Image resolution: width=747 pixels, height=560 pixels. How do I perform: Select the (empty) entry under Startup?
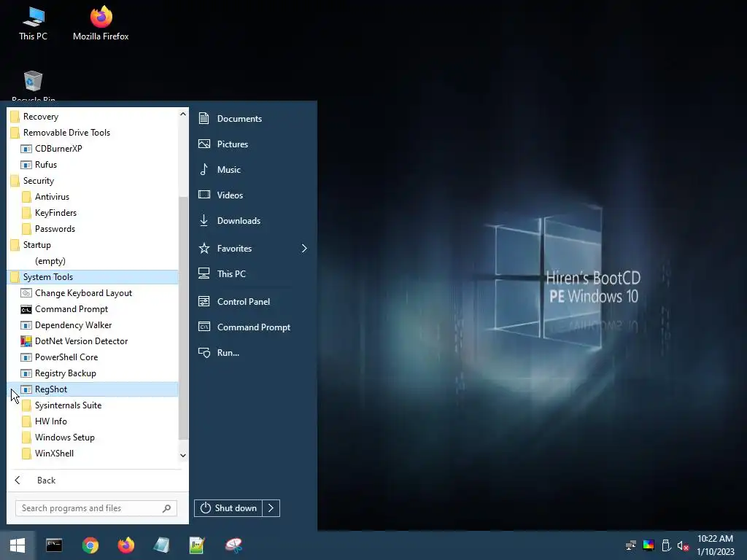[x=93, y=261]
